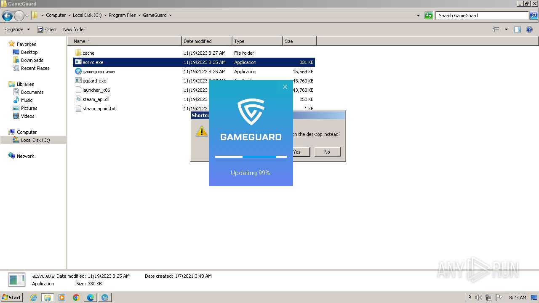The width and height of the screenshot is (539, 303).
Task: Open the Organize menu
Action: (x=17, y=29)
